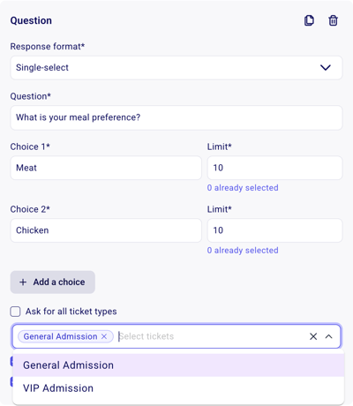Clear all selected tickets with the X icon

click(313, 336)
